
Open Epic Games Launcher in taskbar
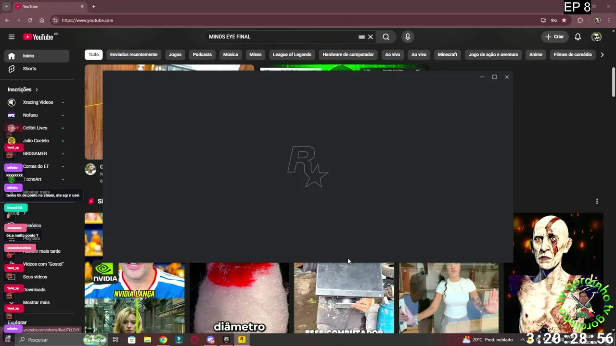(226, 340)
